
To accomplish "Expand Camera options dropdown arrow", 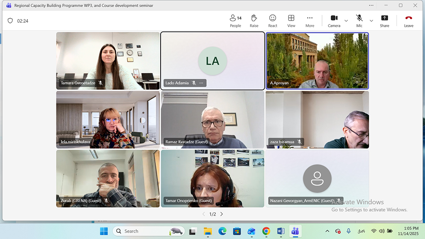I will pyautogui.click(x=346, y=21).
